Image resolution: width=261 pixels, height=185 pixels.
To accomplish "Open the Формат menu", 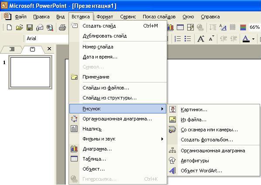I will (x=105, y=17).
